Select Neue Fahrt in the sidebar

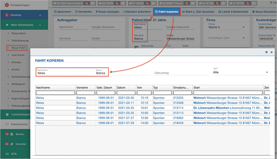coord(19,48)
